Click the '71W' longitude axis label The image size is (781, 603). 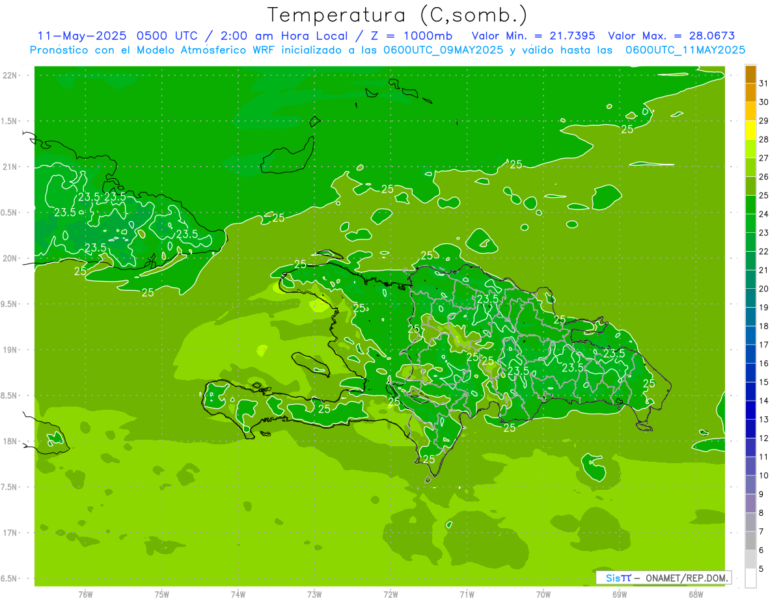pos(467,595)
